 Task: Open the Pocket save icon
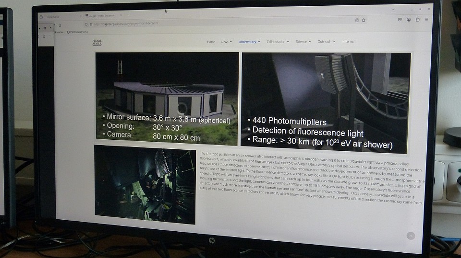tap(400, 20)
